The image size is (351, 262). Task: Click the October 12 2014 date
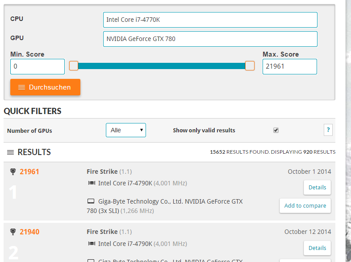coord(308,232)
